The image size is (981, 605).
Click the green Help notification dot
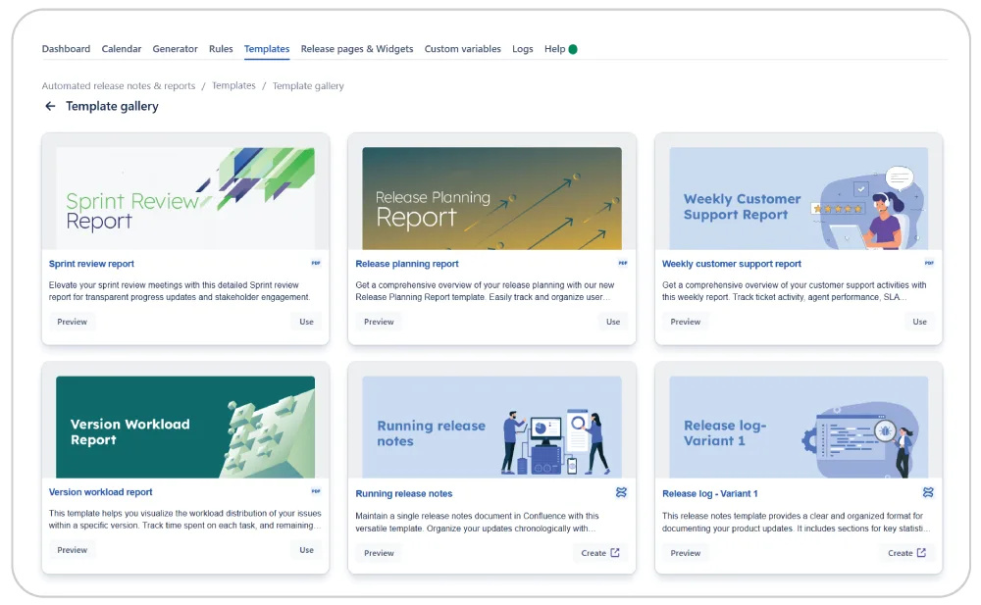[573, 49]
